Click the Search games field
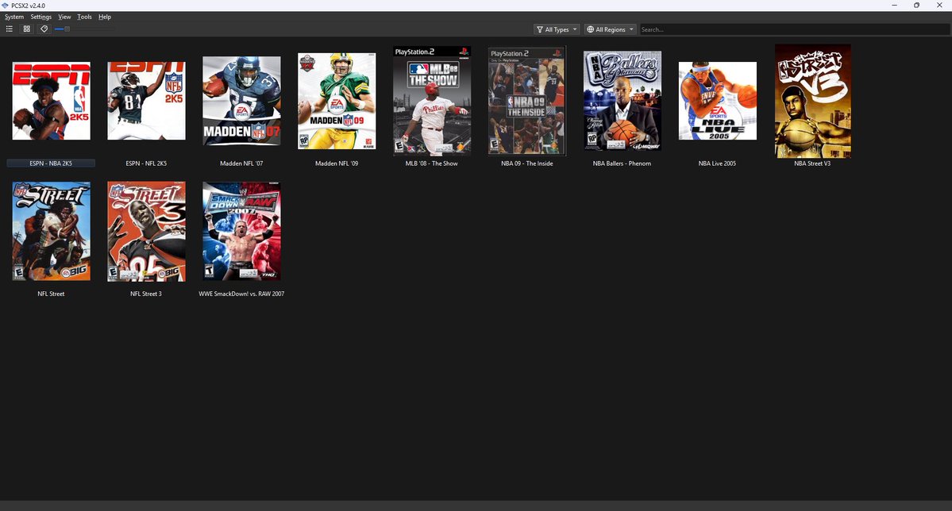Viewport: 952px width, 511px height. tap(794, 29)
